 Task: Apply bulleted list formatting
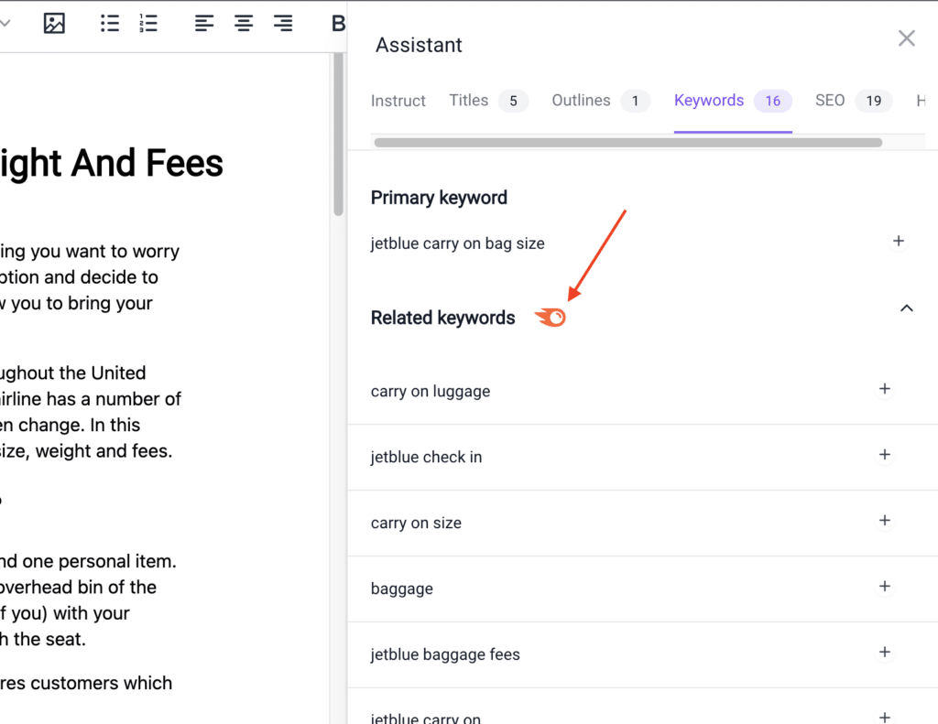pyautogui.click(x=110, y=23)
